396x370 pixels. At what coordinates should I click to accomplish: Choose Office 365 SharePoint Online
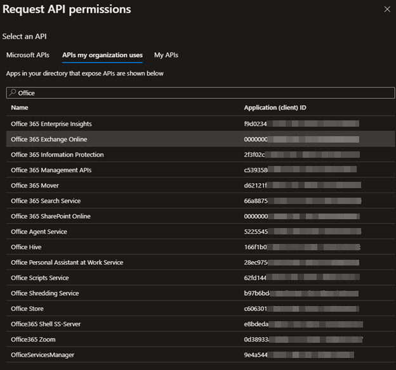pos(51,216)
